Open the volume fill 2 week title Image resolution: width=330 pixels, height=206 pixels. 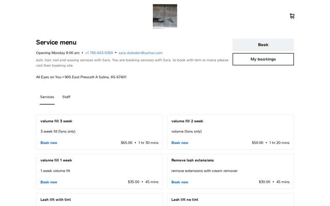coord(187,121)
